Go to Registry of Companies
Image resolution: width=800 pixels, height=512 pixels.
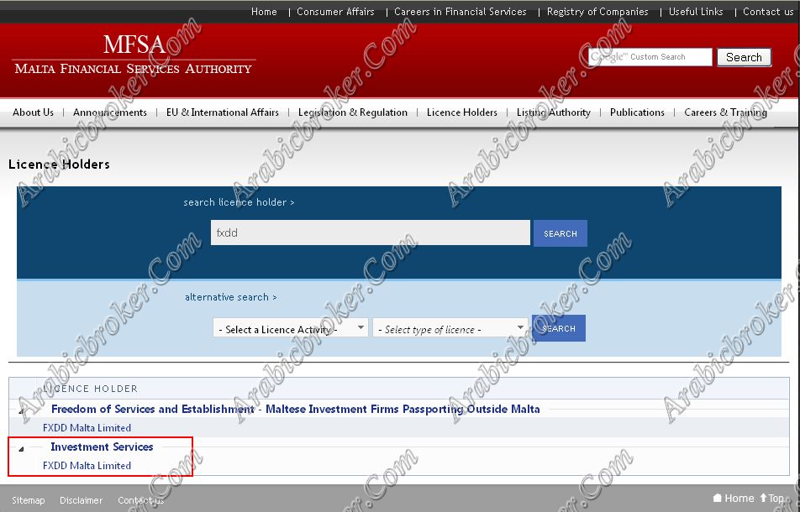click(x=597, y=11)
